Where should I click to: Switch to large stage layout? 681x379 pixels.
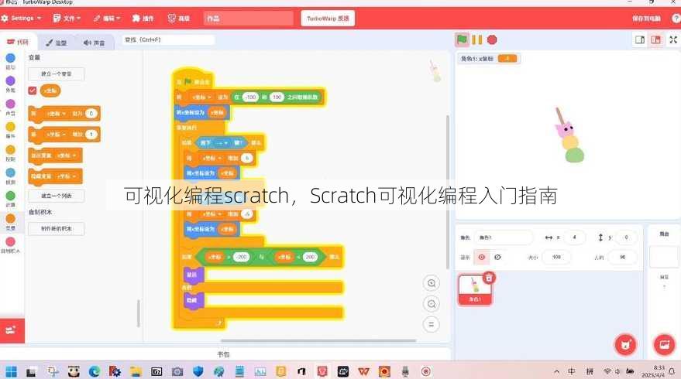655,40
